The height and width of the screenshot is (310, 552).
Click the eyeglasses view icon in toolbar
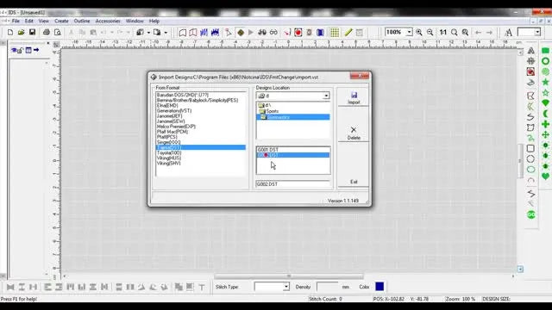273,33
